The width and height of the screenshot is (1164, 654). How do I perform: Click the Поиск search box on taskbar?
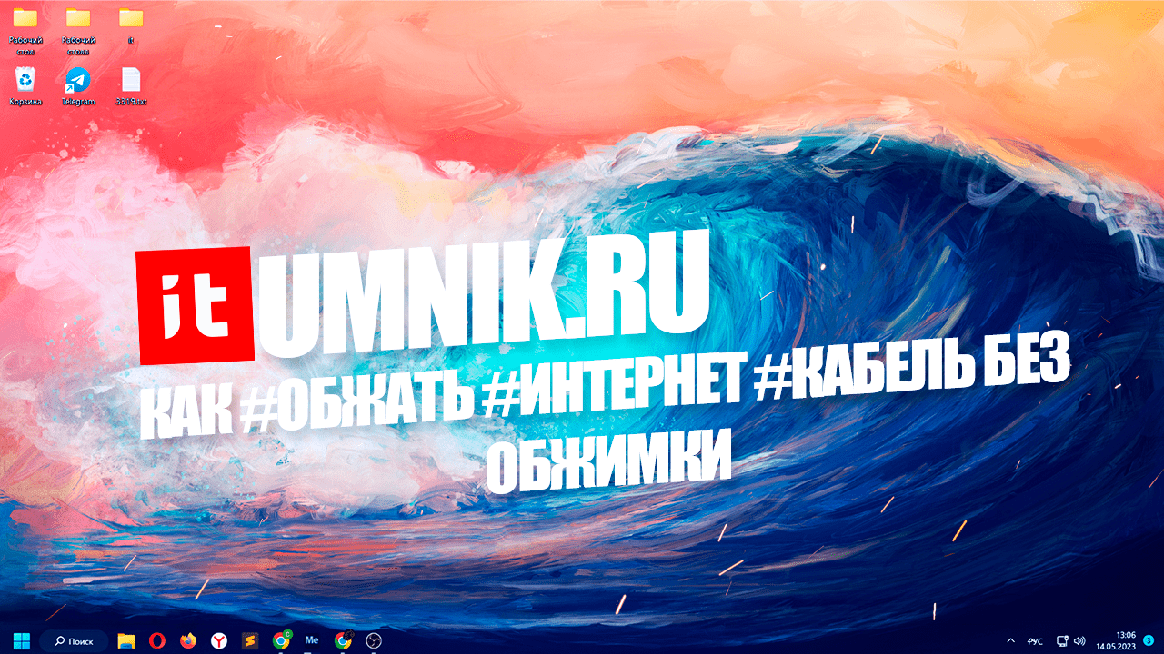pyautogui.click(x=75, y=640)
